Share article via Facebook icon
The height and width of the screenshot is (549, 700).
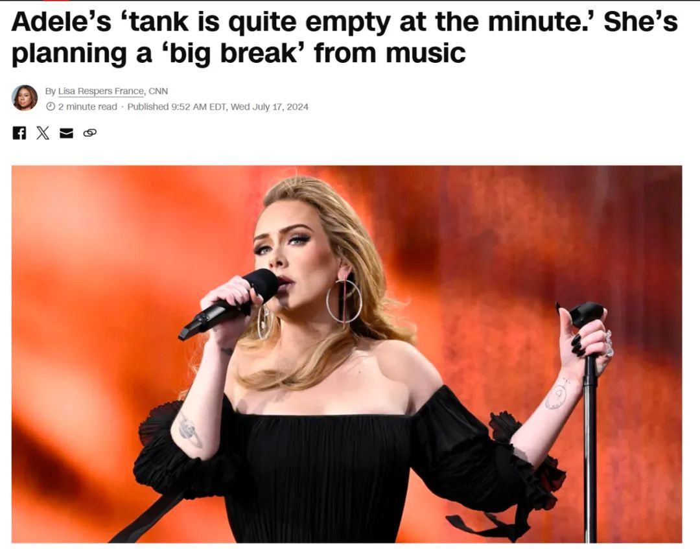click(19, 133)
